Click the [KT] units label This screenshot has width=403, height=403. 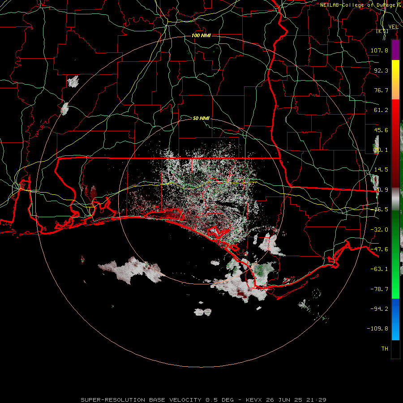[382, 31]
